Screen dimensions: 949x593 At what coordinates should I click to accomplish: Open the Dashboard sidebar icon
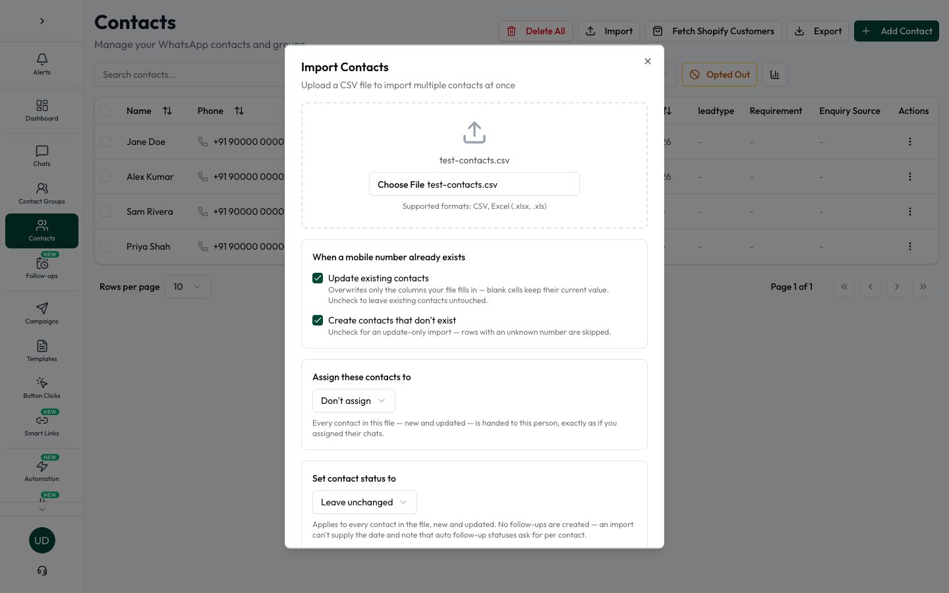point(42,111)
